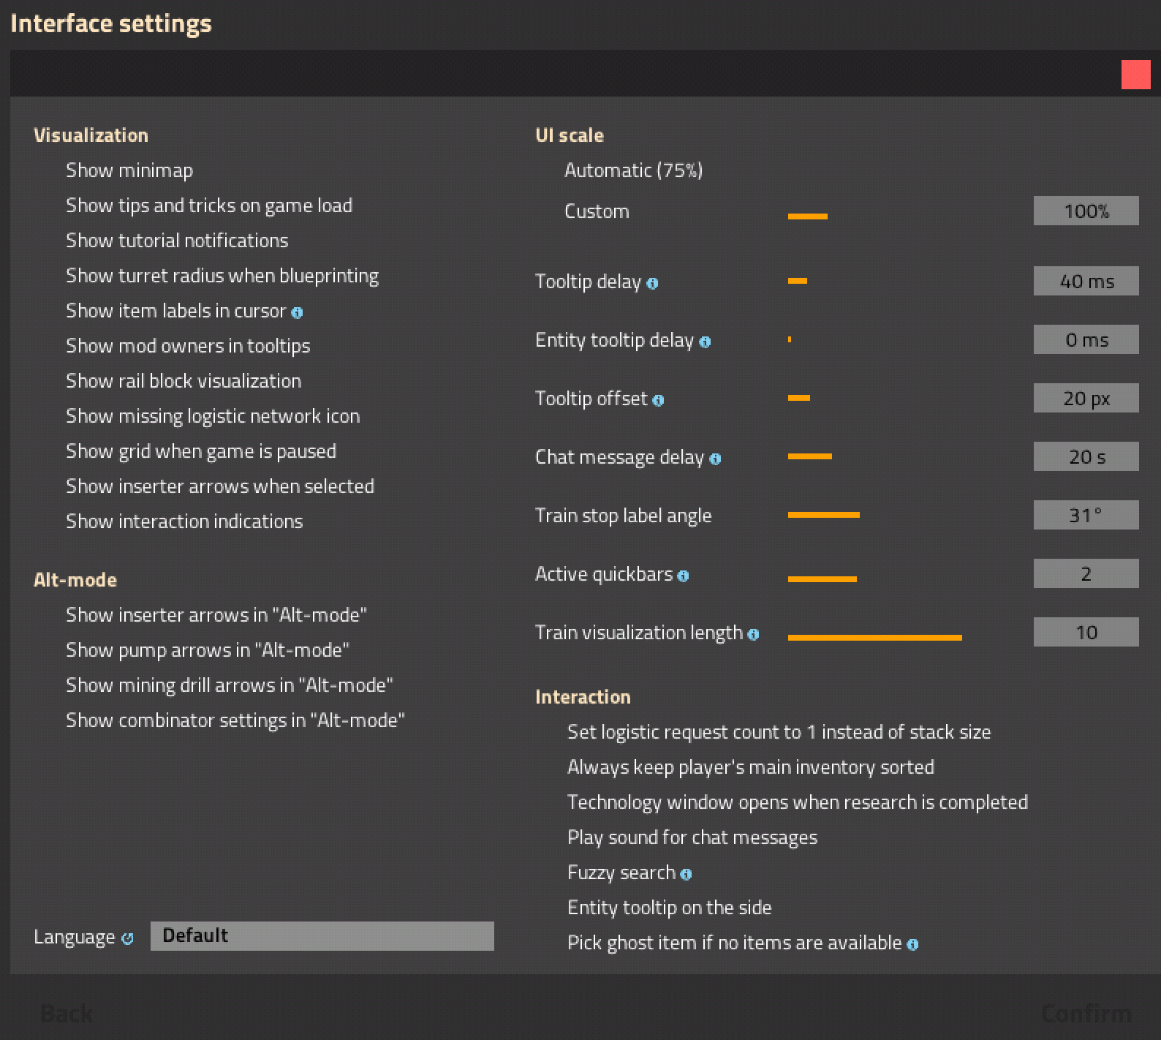Click the Tooltip offset info icon
The image size is (1161, 1040).
[x=658, y=400]
